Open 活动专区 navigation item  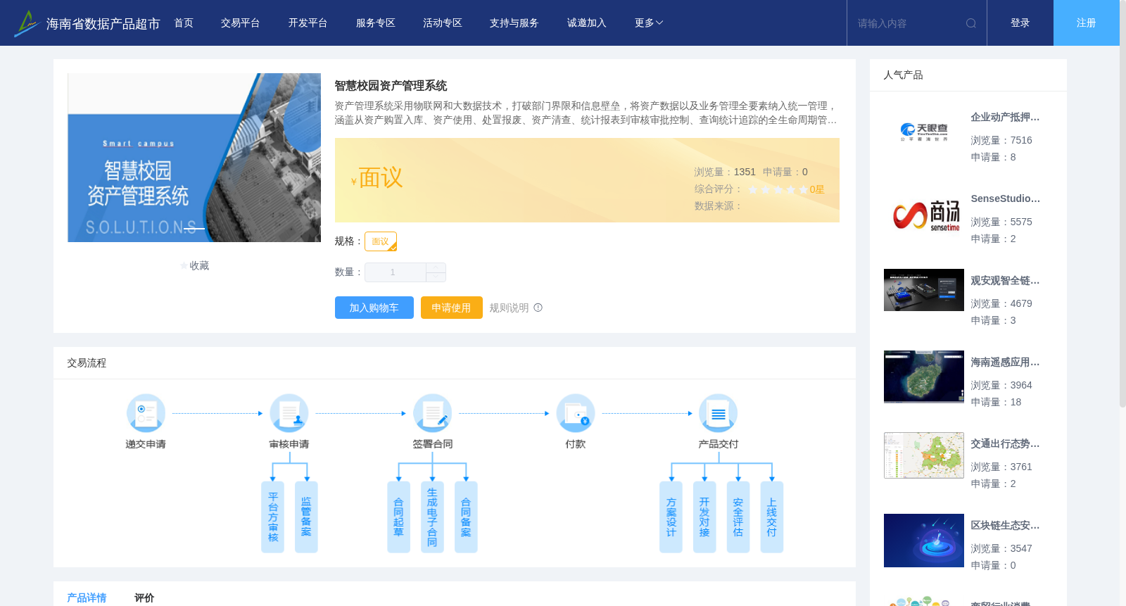point(442,23)
